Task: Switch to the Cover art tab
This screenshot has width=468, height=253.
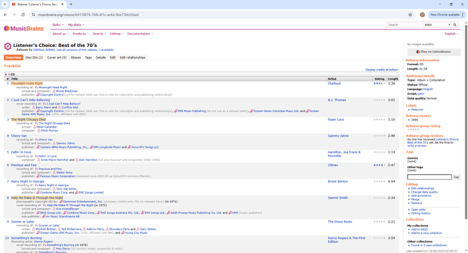Action: (x=57, y=58)
